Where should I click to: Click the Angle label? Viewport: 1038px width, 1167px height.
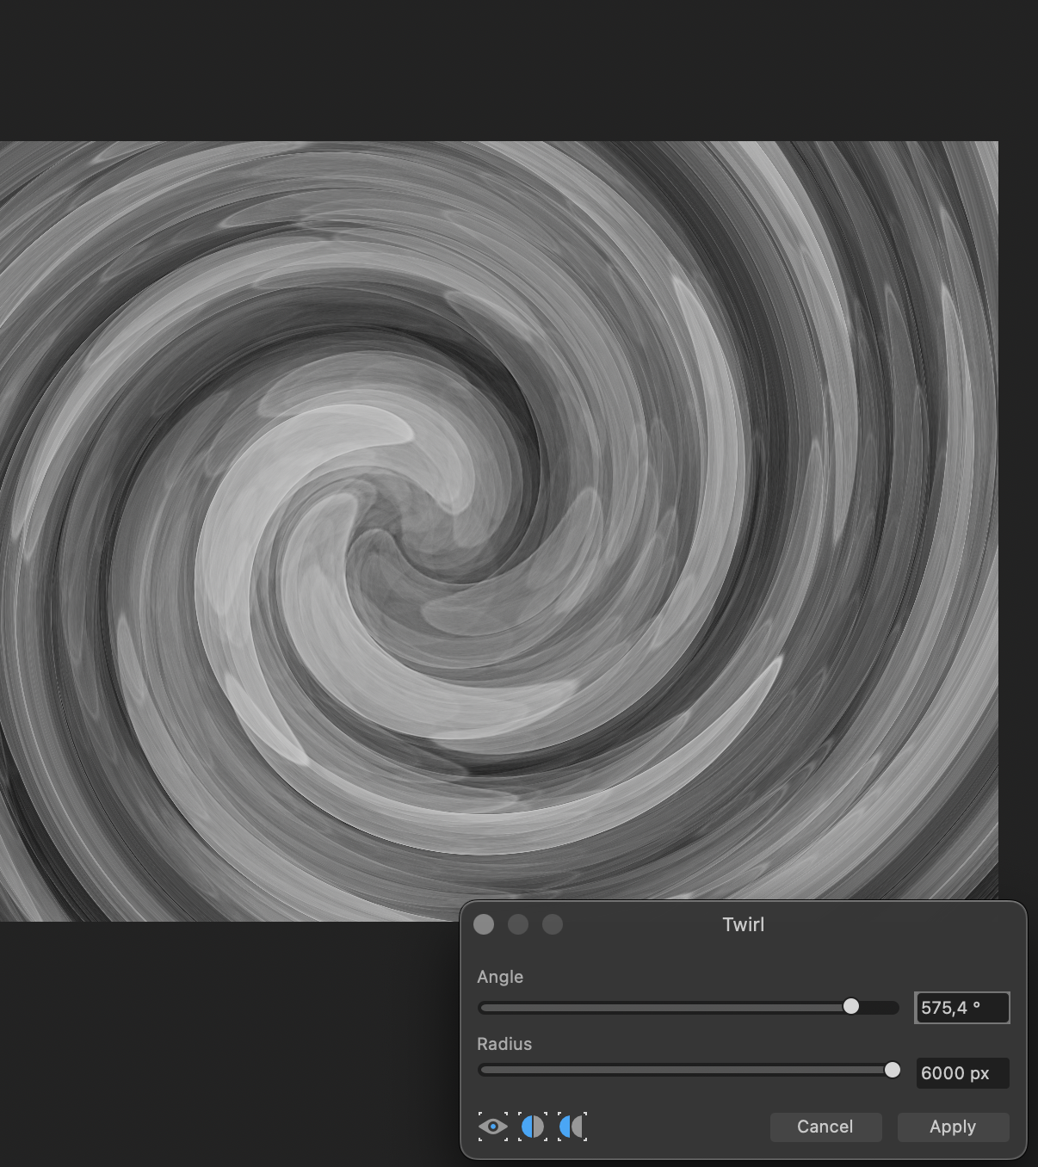tap(500, 977)
